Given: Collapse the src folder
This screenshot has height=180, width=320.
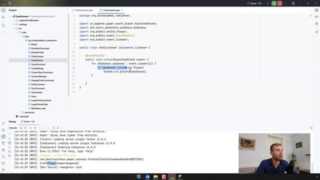Looking at the screenshot, I should coord(13,28).
